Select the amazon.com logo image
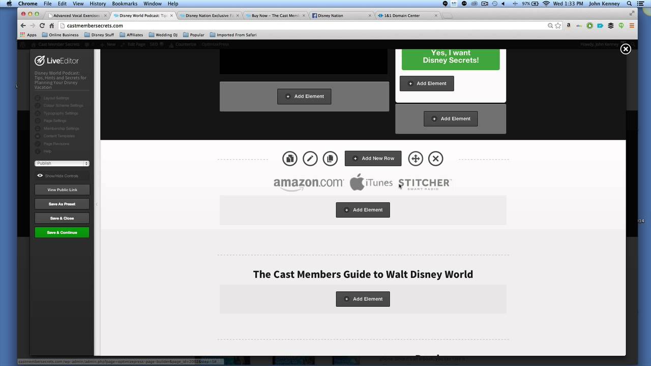 coord(308,184)
